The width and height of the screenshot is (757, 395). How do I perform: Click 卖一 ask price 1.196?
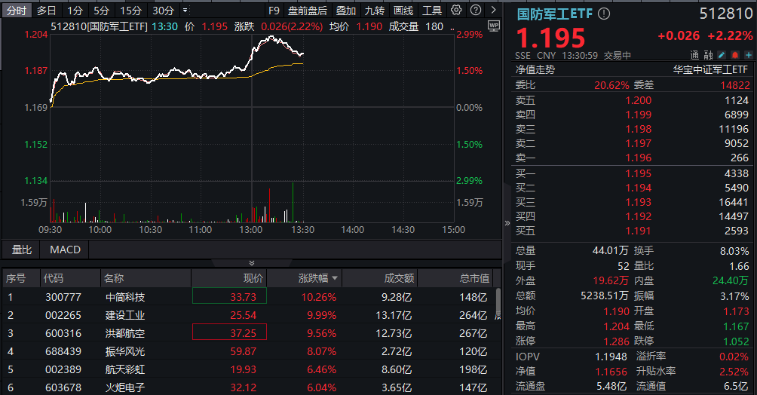tap(638, 158)
